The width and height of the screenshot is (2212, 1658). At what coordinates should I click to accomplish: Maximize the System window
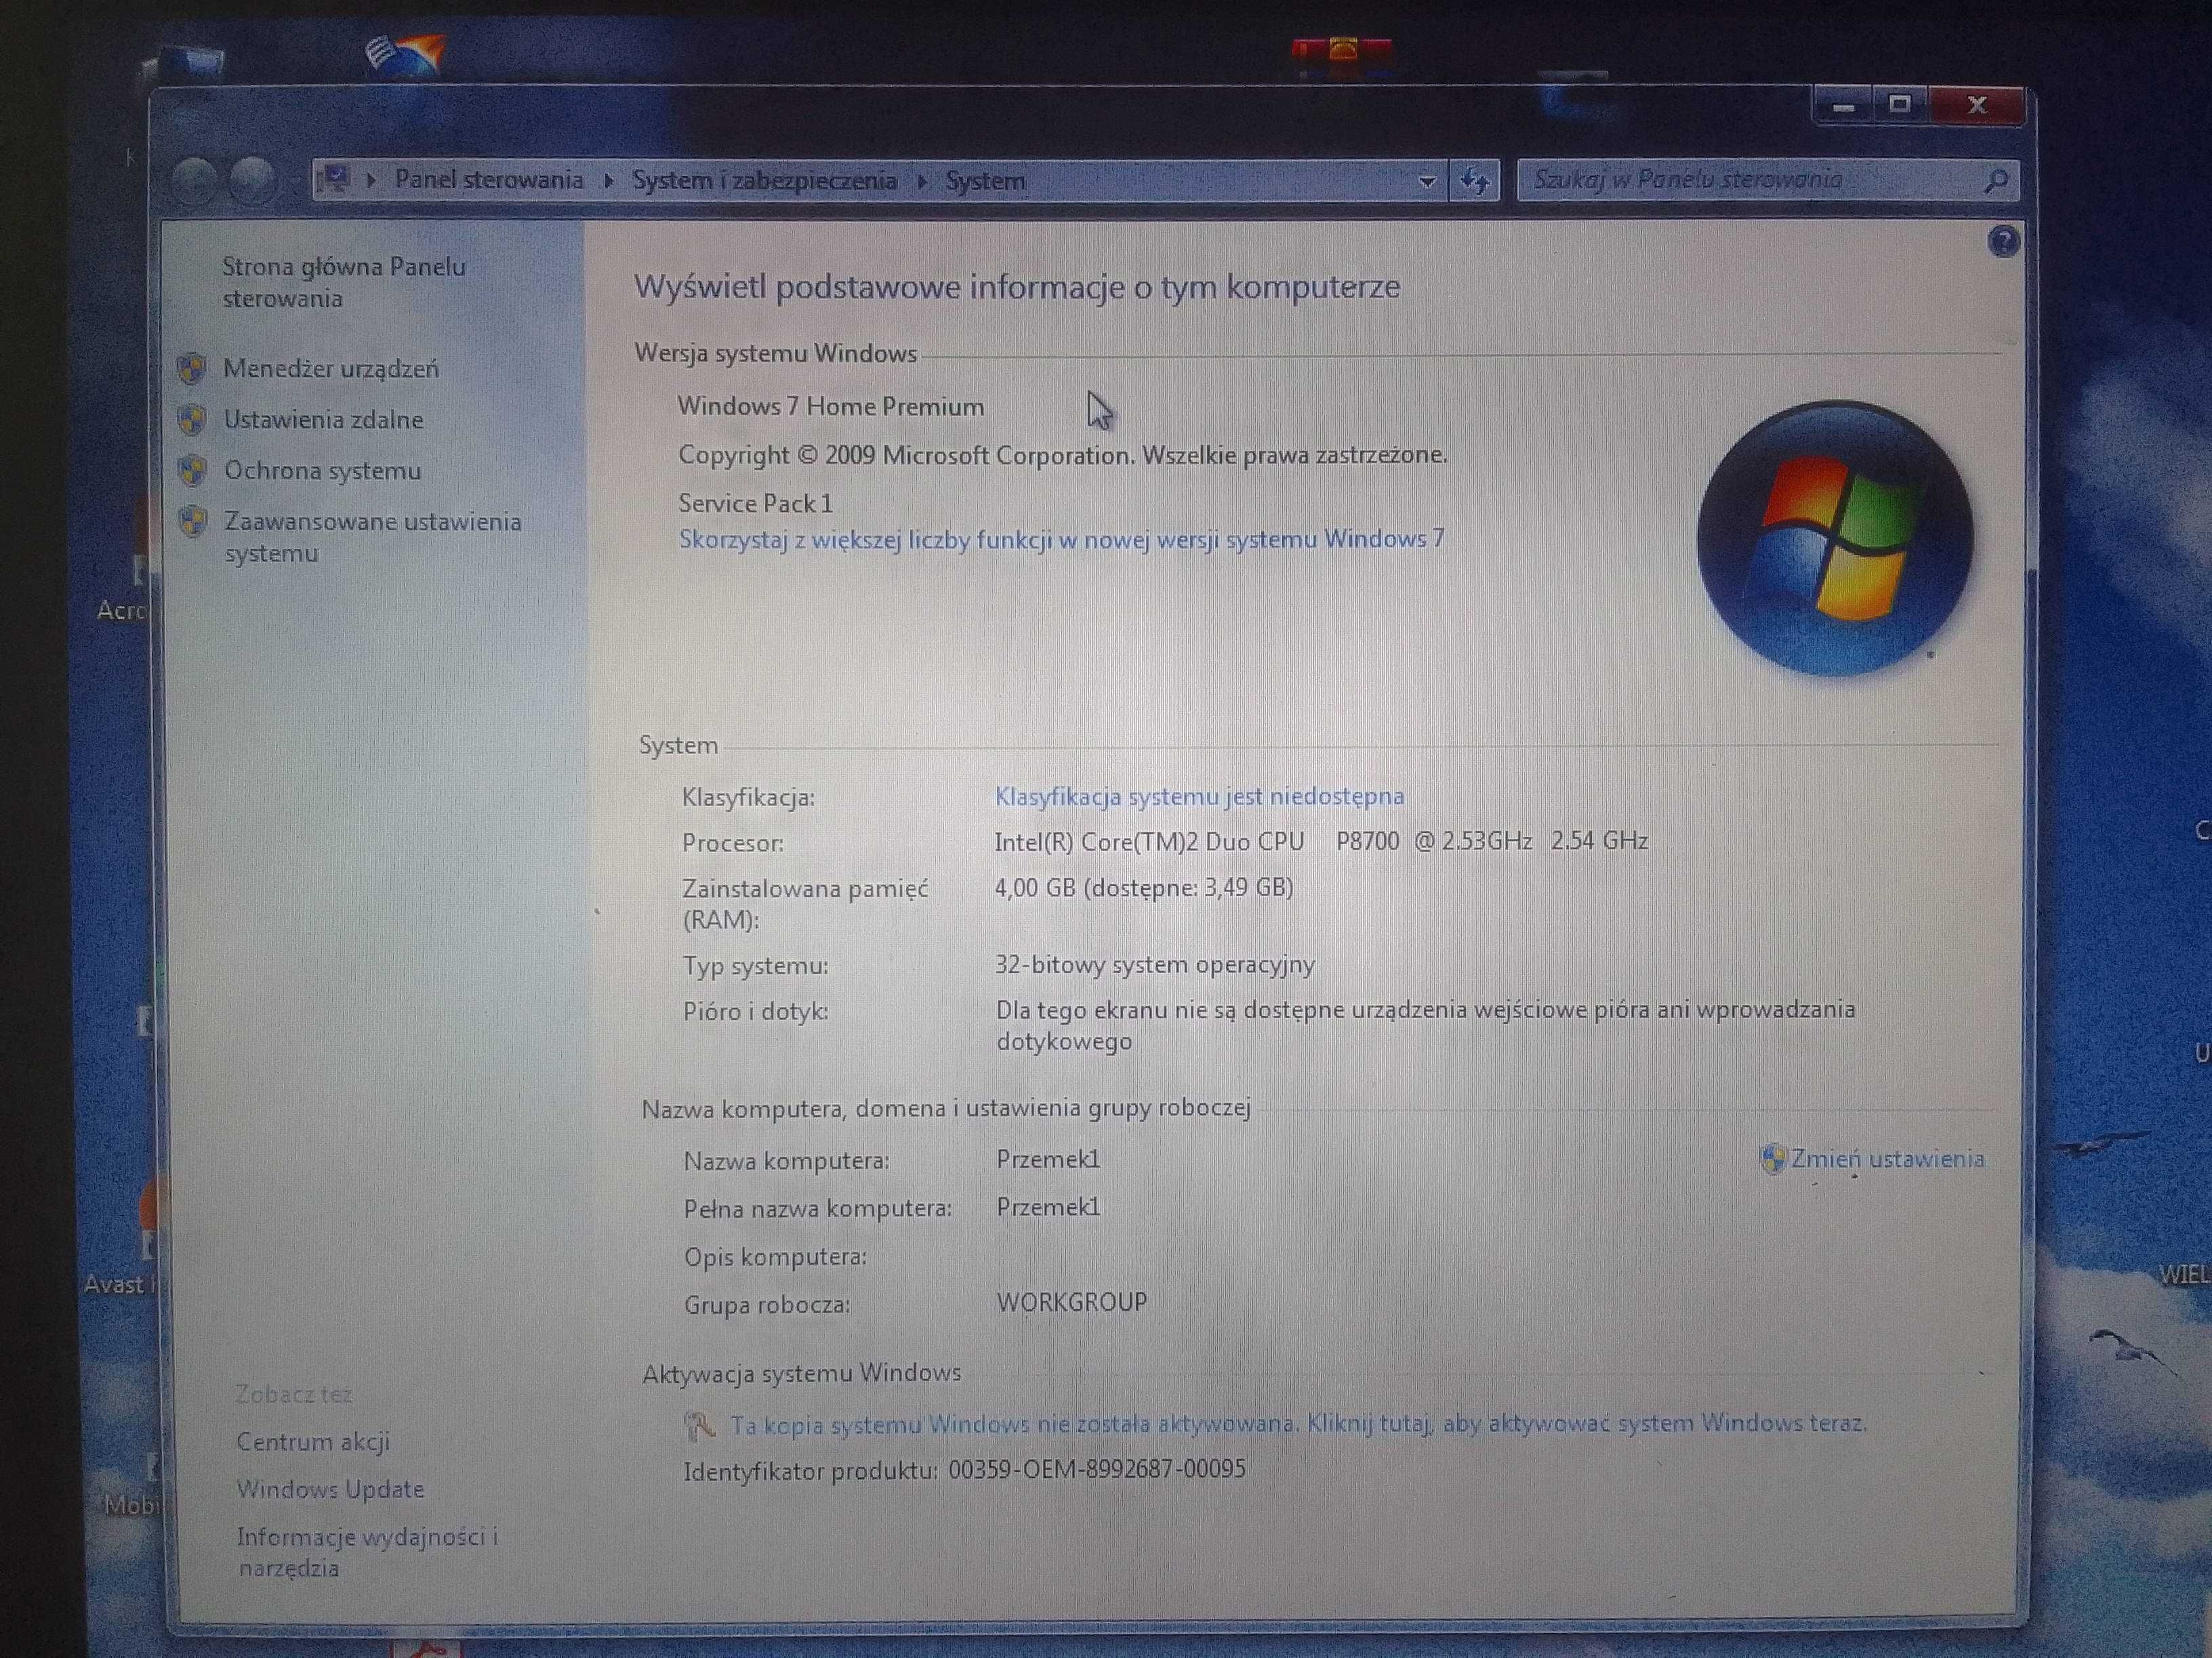pos(1901,105)
